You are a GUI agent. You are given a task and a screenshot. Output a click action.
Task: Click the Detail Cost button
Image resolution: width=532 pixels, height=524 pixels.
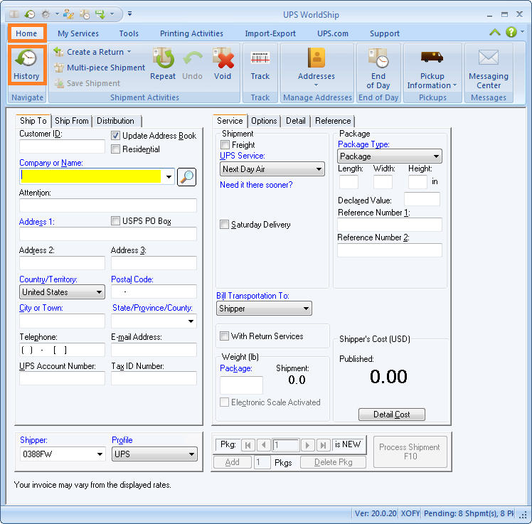point(392,415)
